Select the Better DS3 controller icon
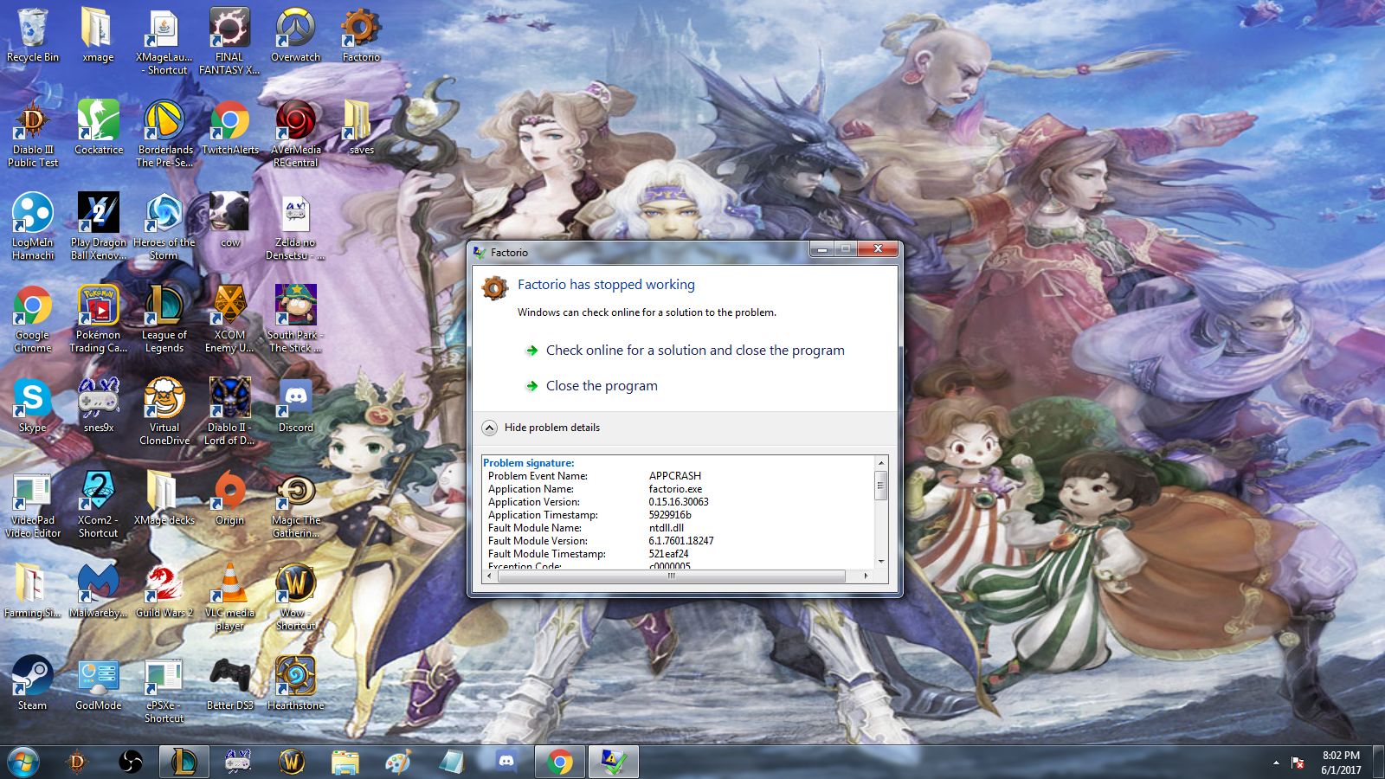 [230, 683]
